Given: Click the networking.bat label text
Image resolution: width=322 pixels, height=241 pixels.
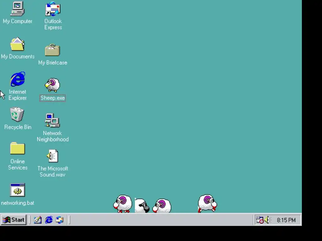Looking at the screenshot, I should pyautogui.click(x=18, y=203).
